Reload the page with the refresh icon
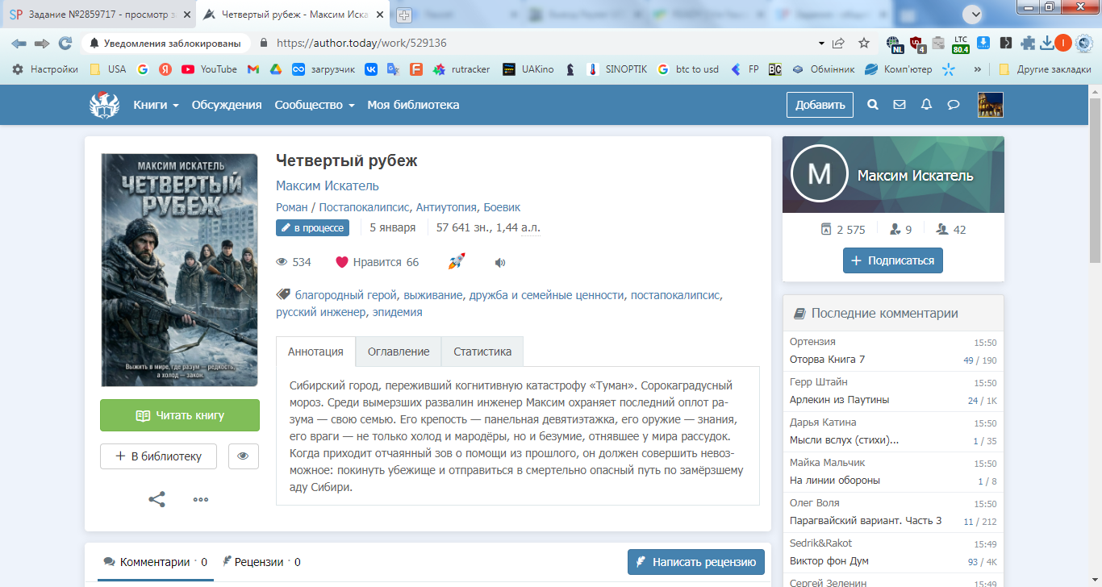Image resolution: width=1102 pixels, height=587 pixels. click(x=65, y=43)
